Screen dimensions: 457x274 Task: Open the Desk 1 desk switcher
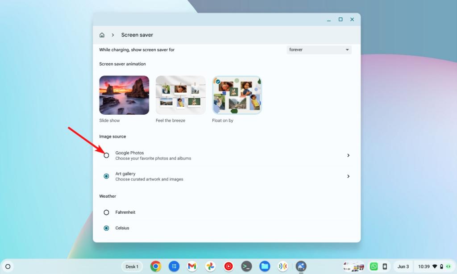click(132, 266)
